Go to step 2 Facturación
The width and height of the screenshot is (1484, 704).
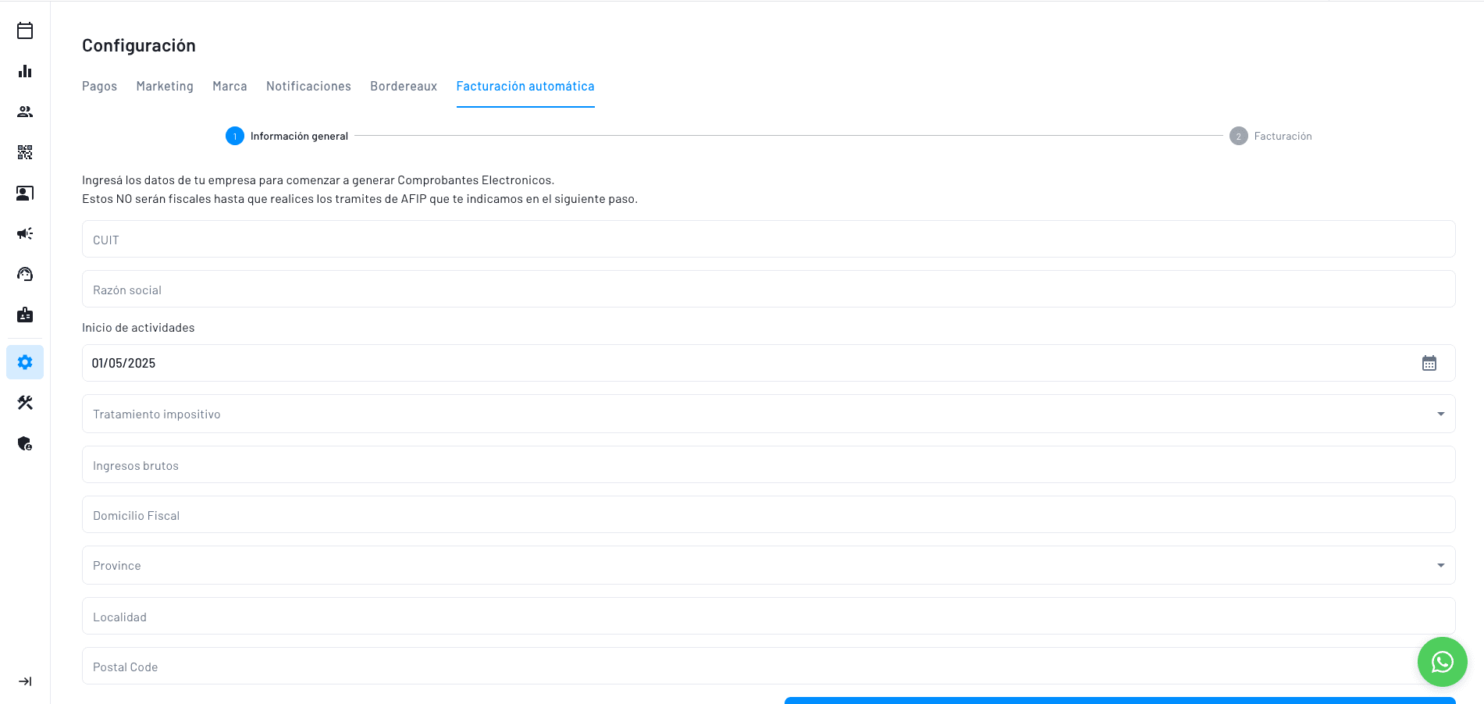pos(1270,136)
